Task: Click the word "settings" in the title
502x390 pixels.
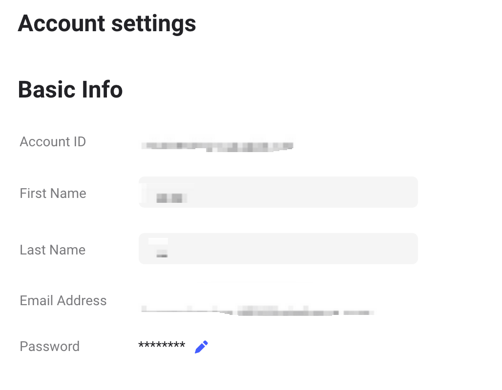Action: coord(153,25)
